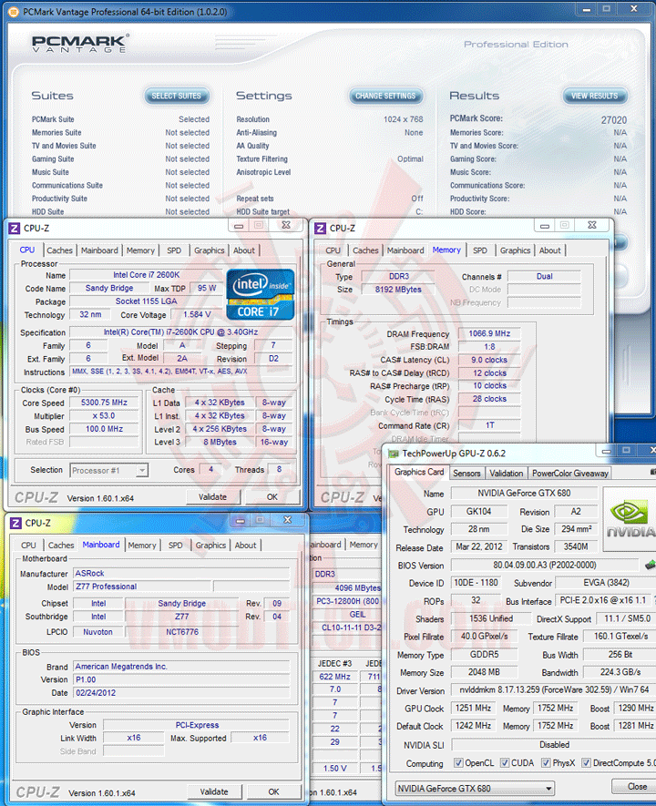Viewport: 656px width, 806px height.
Task: Click the Memory Size 2048 MB field
Action: point(484,672)
